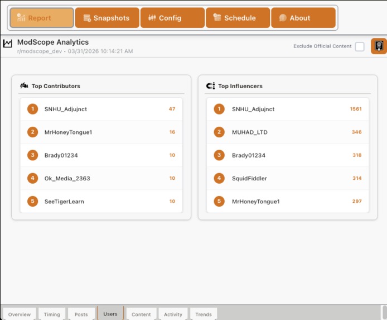This screenshot has width=387, height=320.
Task: Click the Snapshots database icon
Action: click(87, 18)
